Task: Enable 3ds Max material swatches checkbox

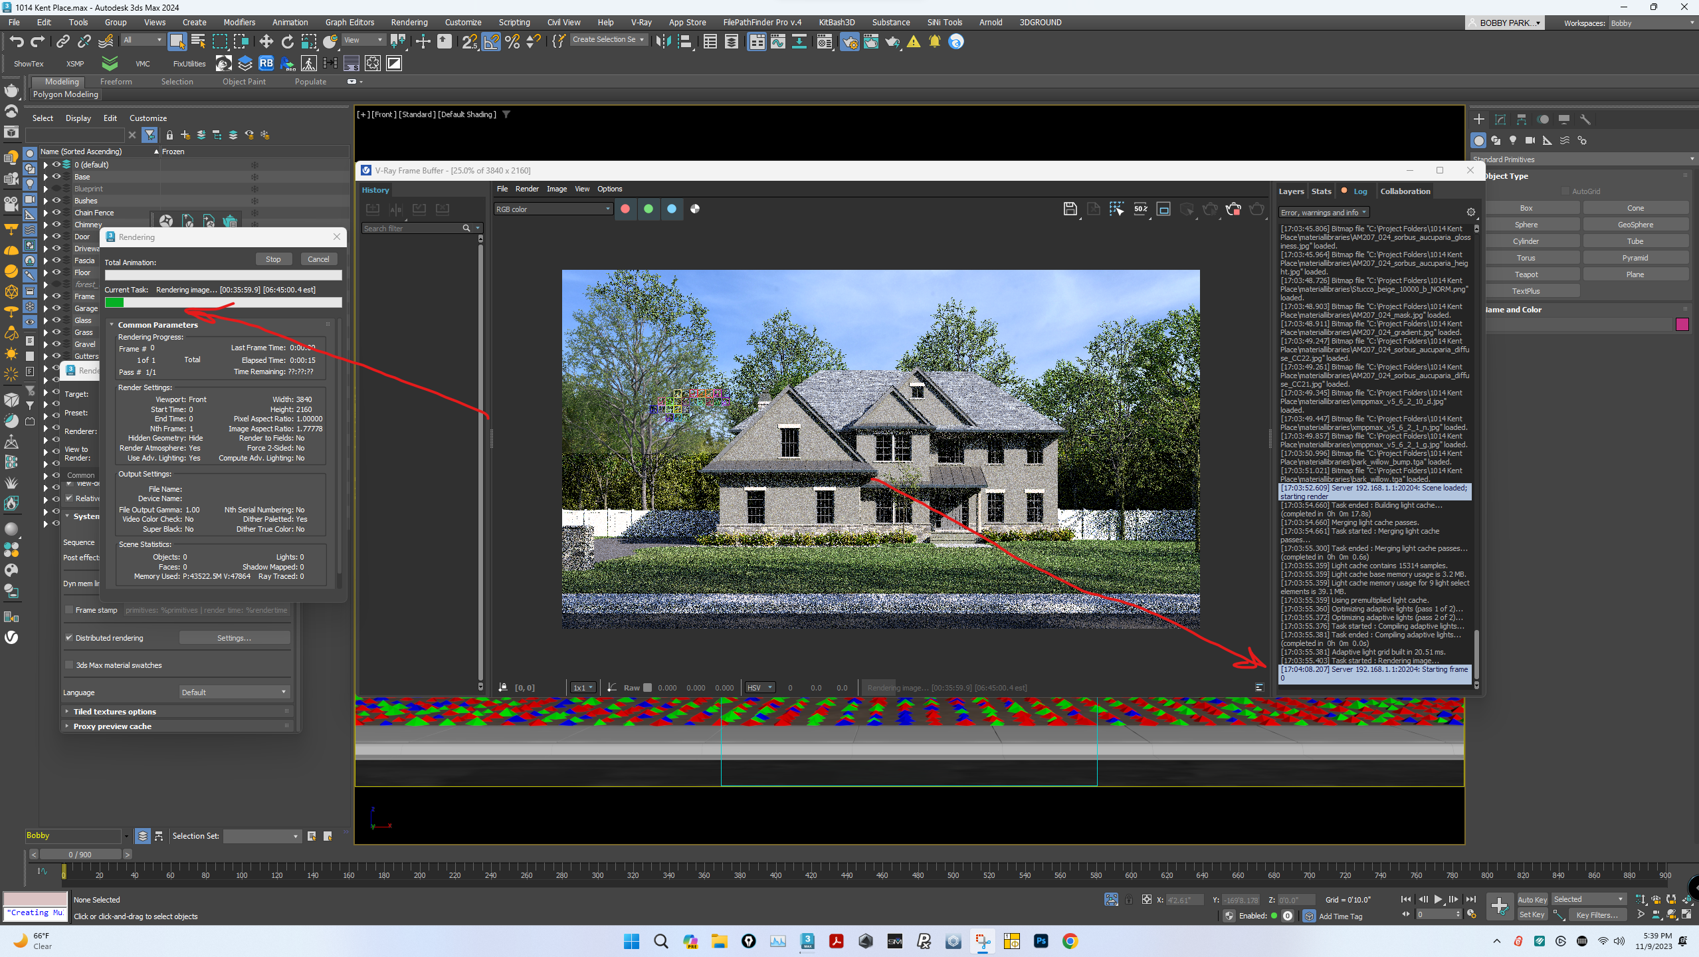Action: coord(69,665)
